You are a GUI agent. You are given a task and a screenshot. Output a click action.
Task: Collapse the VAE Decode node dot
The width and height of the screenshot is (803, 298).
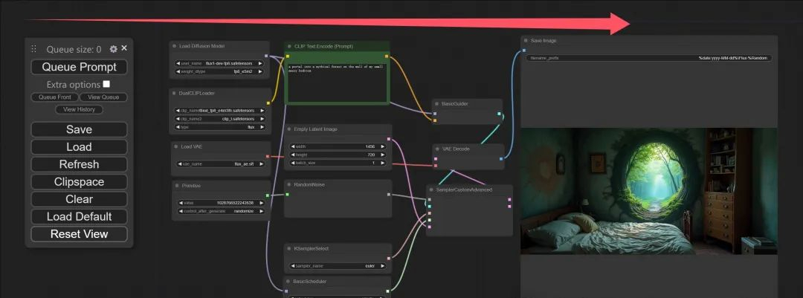[437, 149]
